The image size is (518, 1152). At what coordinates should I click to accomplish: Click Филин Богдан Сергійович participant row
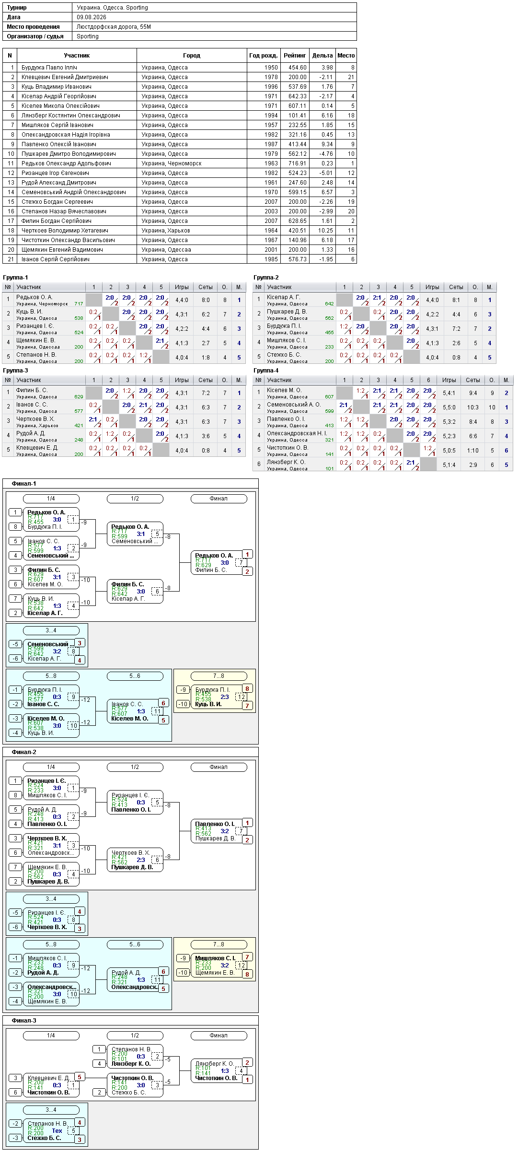tap(180, 221)
